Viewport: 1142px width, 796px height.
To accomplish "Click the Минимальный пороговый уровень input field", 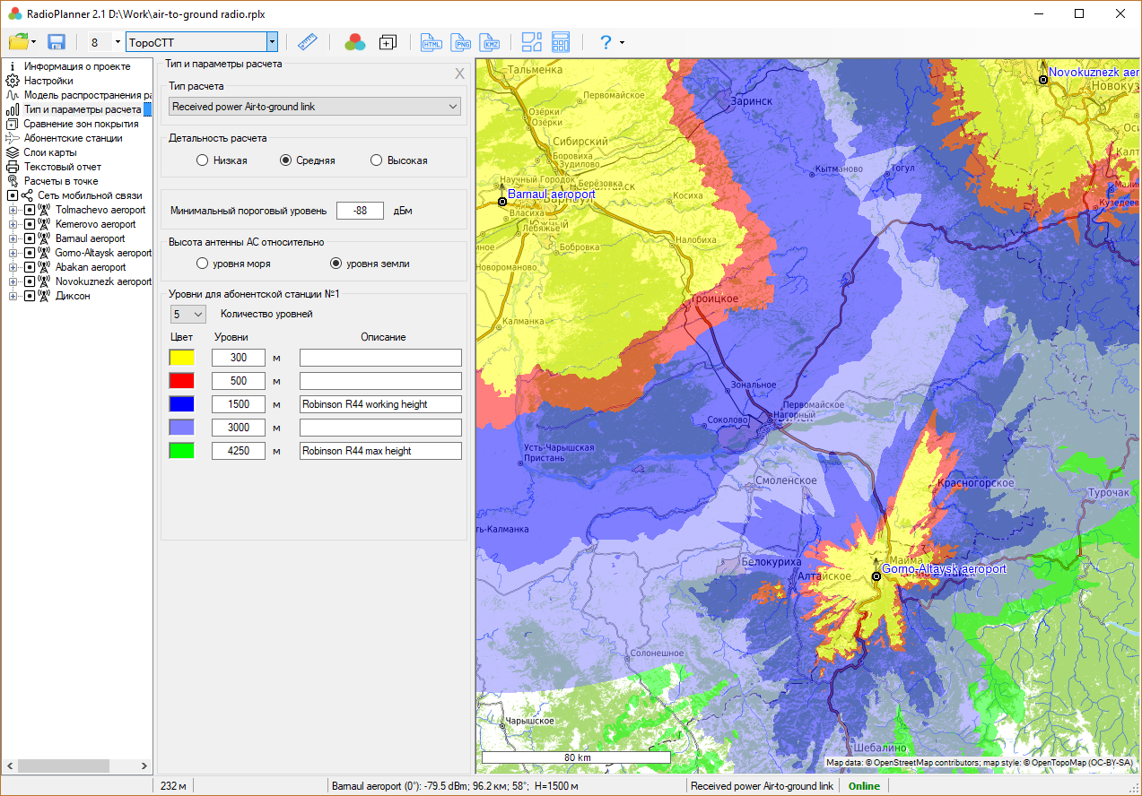I will point(360,211).
